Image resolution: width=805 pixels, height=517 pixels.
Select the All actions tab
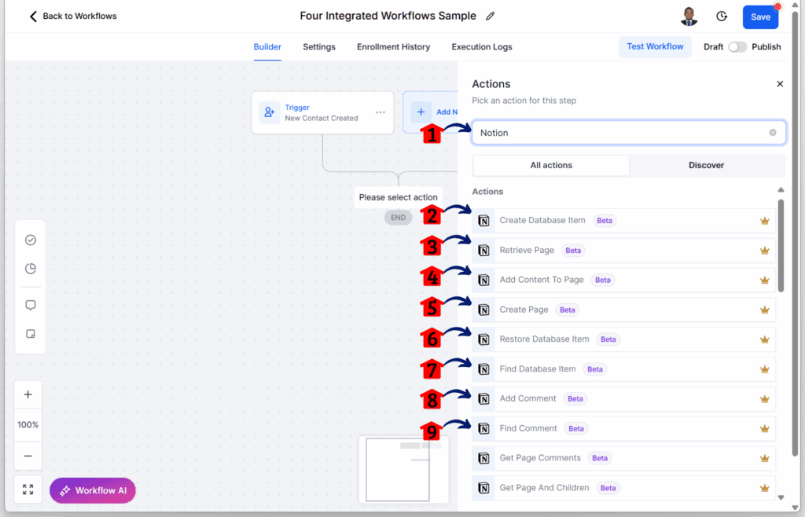[x=551, y=165]
